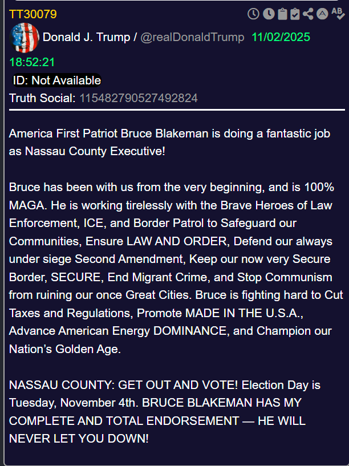Click the plain clipboard copy icon
349x466 pixels.
point(281,14)
